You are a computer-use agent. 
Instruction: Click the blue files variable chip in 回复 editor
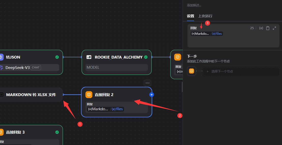[x=217, y=34]
